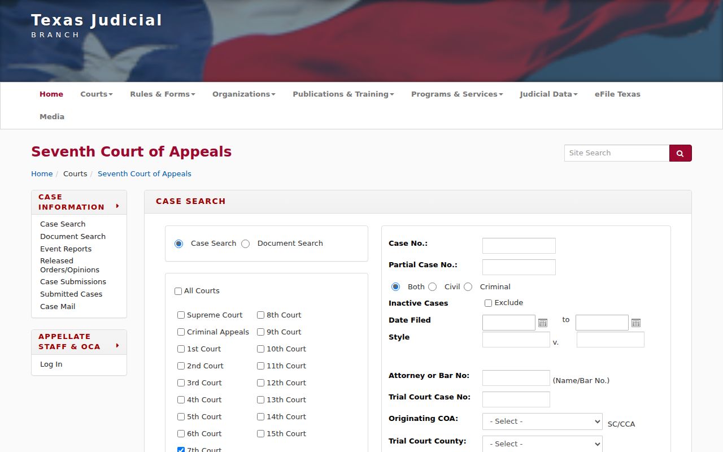Open the Date Filed end calendar icon

(636, 323)
